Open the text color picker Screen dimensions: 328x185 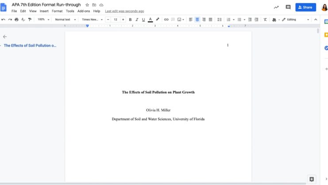pos(150,20)
